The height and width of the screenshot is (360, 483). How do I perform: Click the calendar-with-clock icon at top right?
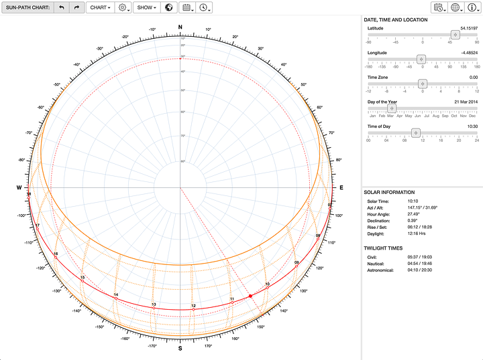tap(439, 8)
